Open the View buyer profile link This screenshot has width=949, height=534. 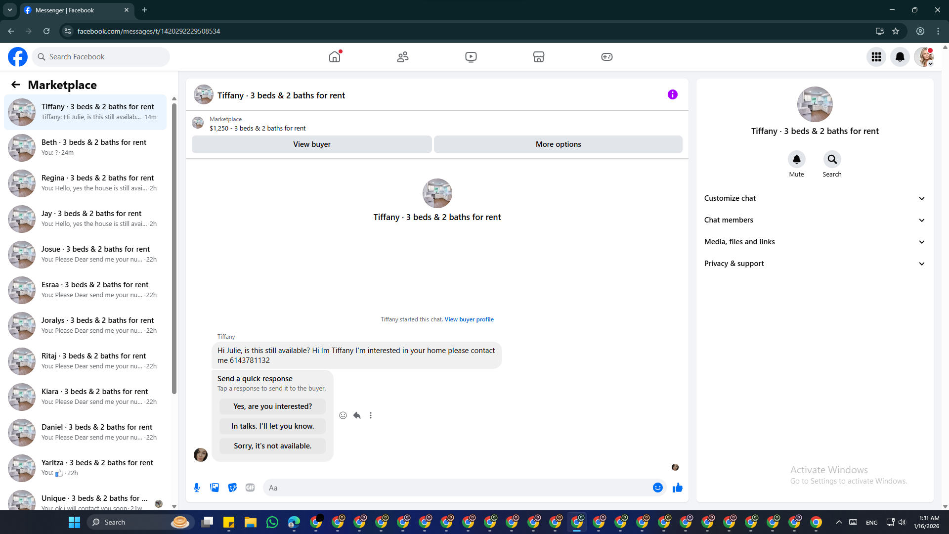(x=469, y=319)
